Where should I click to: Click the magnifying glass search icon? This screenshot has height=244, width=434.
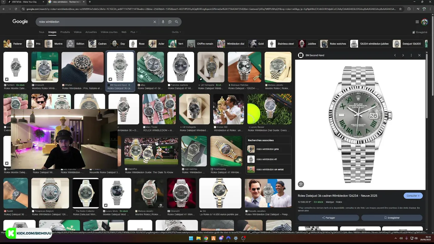177,22
